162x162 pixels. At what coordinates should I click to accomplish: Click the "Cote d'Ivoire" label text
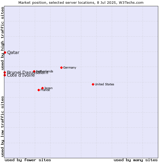[21, 75]
